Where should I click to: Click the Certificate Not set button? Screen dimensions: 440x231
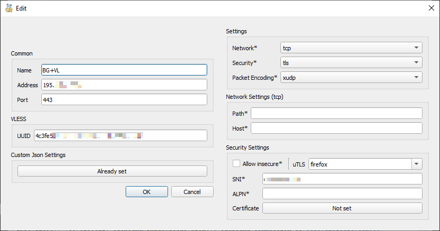coord(342,208)
